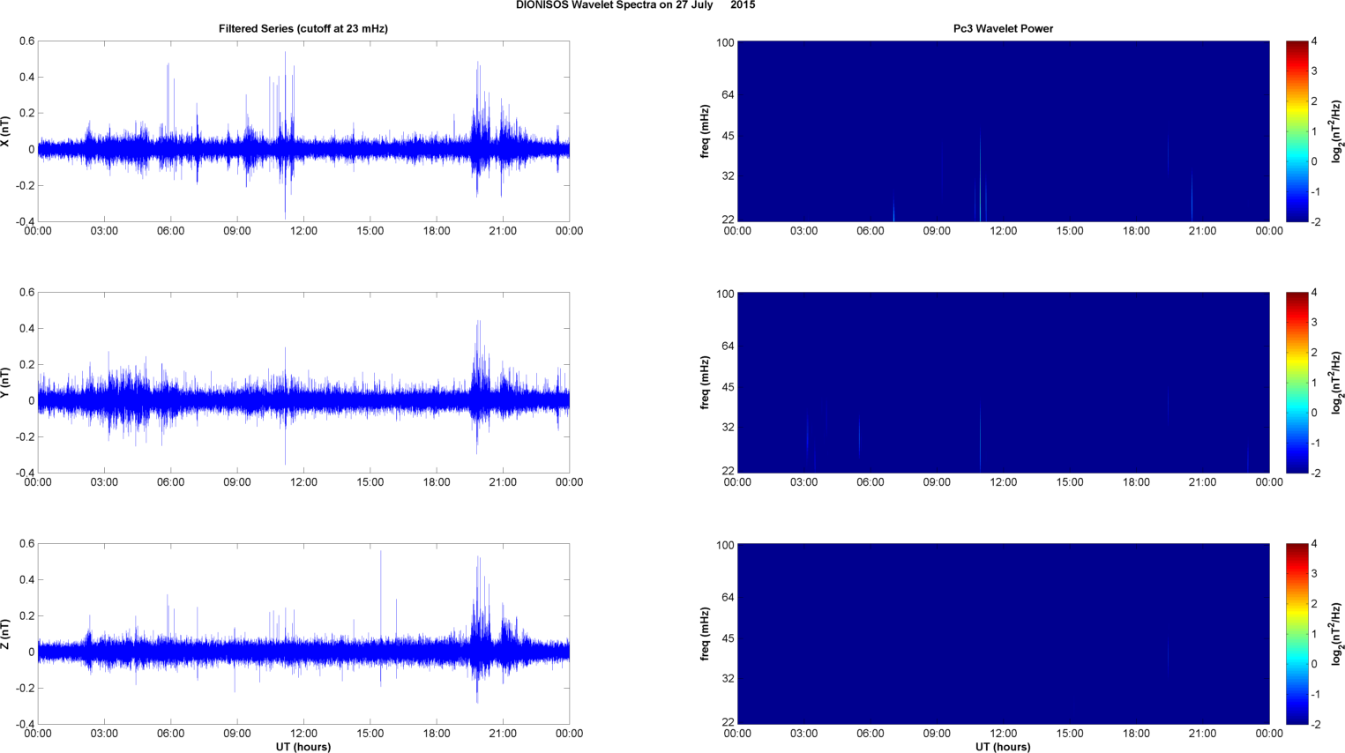Click the value 0 on the Z colorbar
1345x753 pixels.
click(x=1314, y=664)
